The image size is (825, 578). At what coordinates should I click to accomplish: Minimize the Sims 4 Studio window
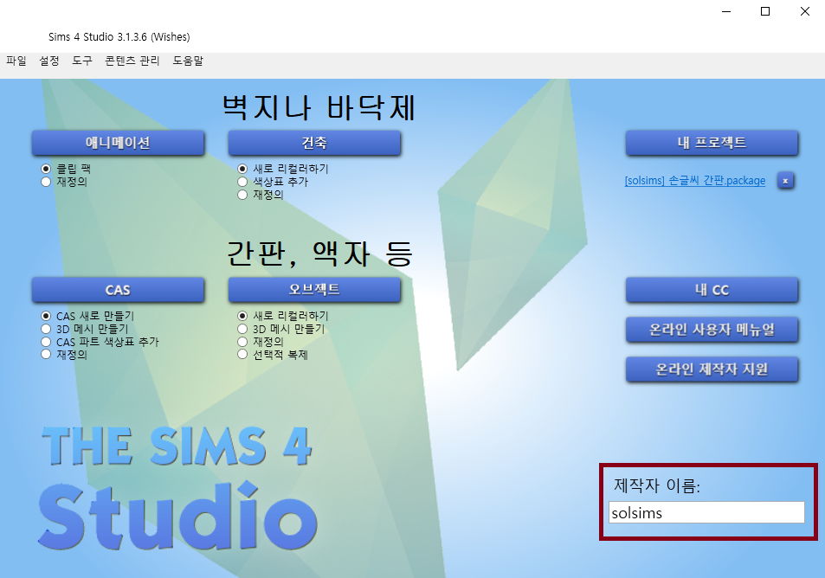[x=726, y=11]
